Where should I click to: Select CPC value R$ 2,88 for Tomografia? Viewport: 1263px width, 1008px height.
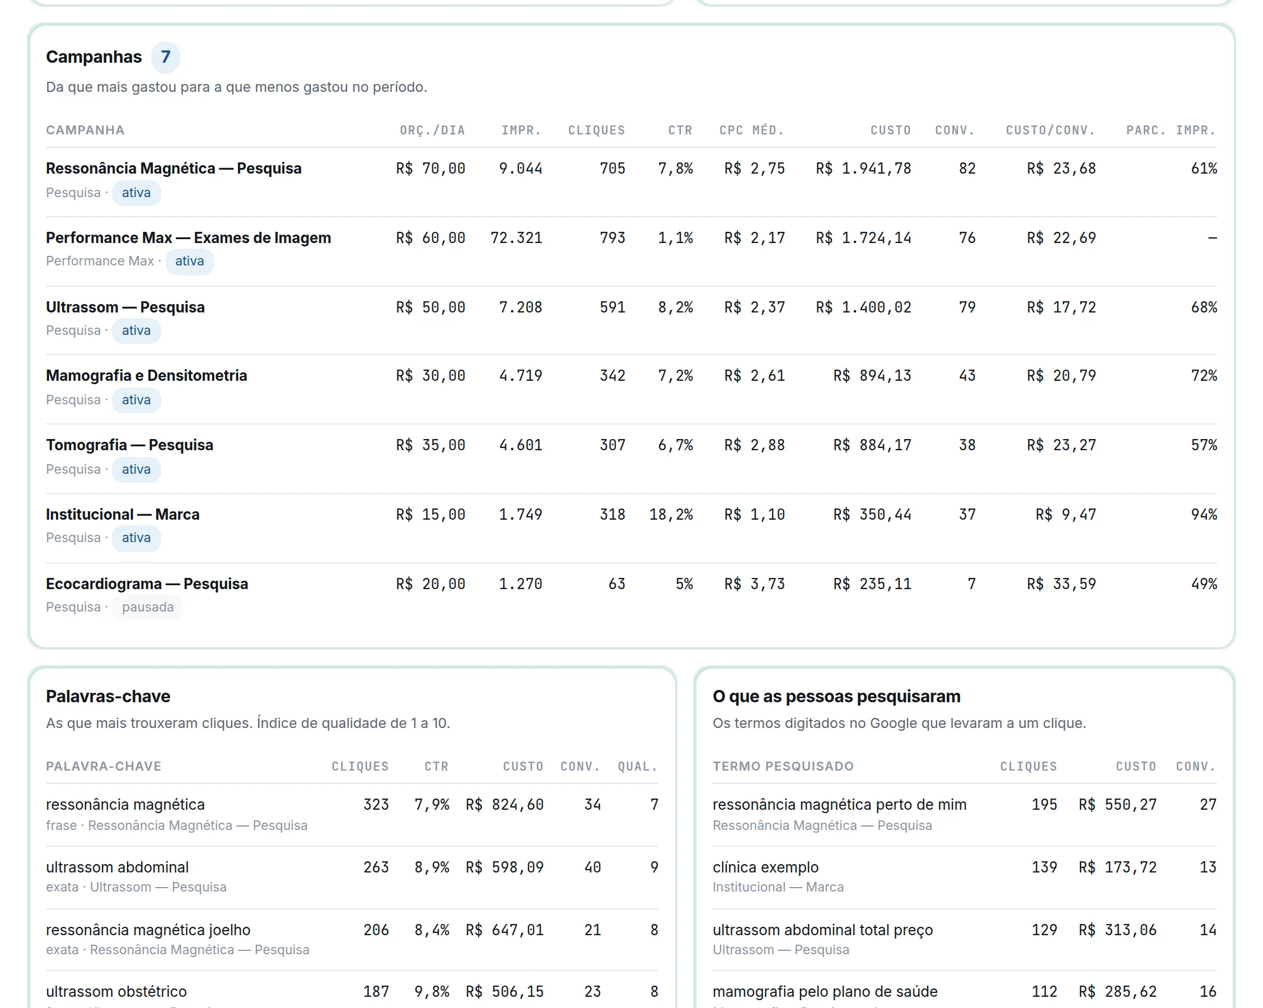click(x=755, y=445)
